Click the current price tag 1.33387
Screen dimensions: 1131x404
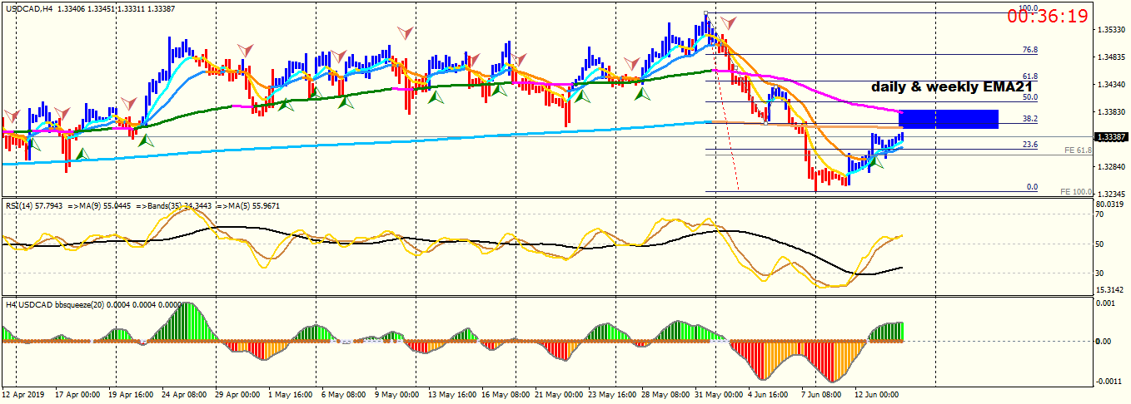(1112, 137)
